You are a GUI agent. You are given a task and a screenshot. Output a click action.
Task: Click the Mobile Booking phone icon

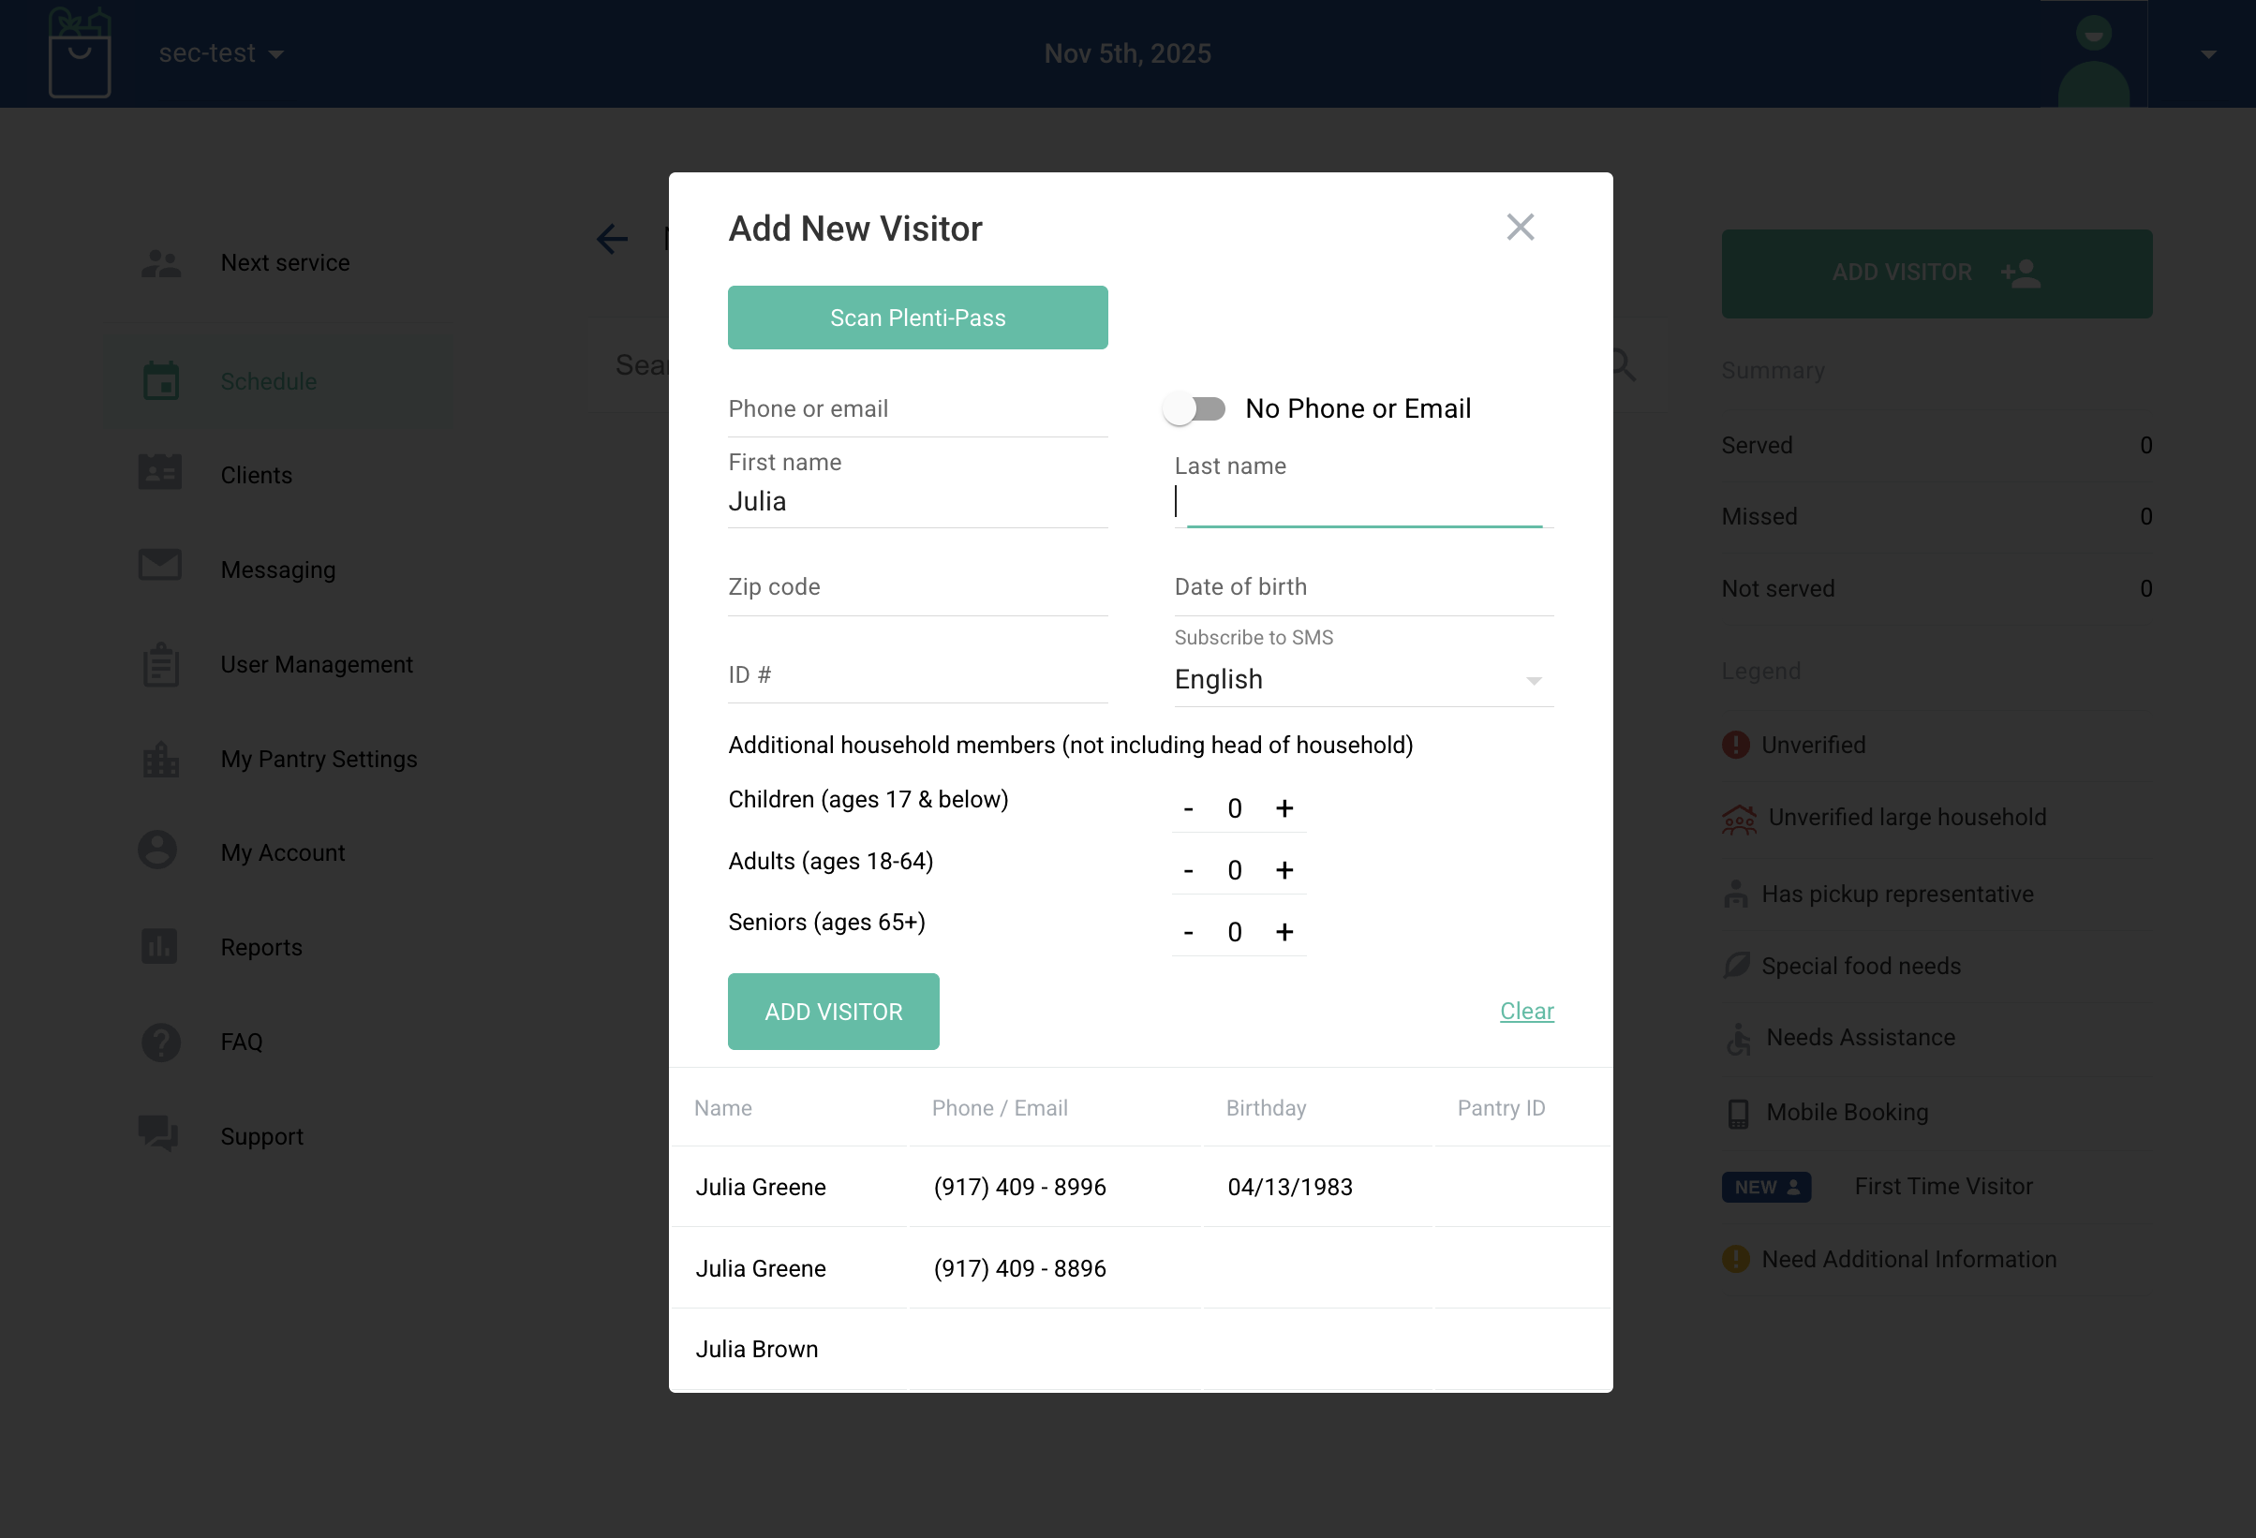(x=1738, y=1113)
